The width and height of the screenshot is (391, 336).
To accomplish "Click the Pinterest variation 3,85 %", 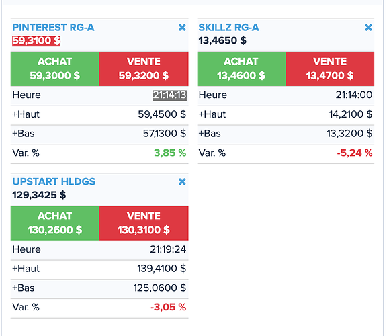I will [x=170, y=153].
